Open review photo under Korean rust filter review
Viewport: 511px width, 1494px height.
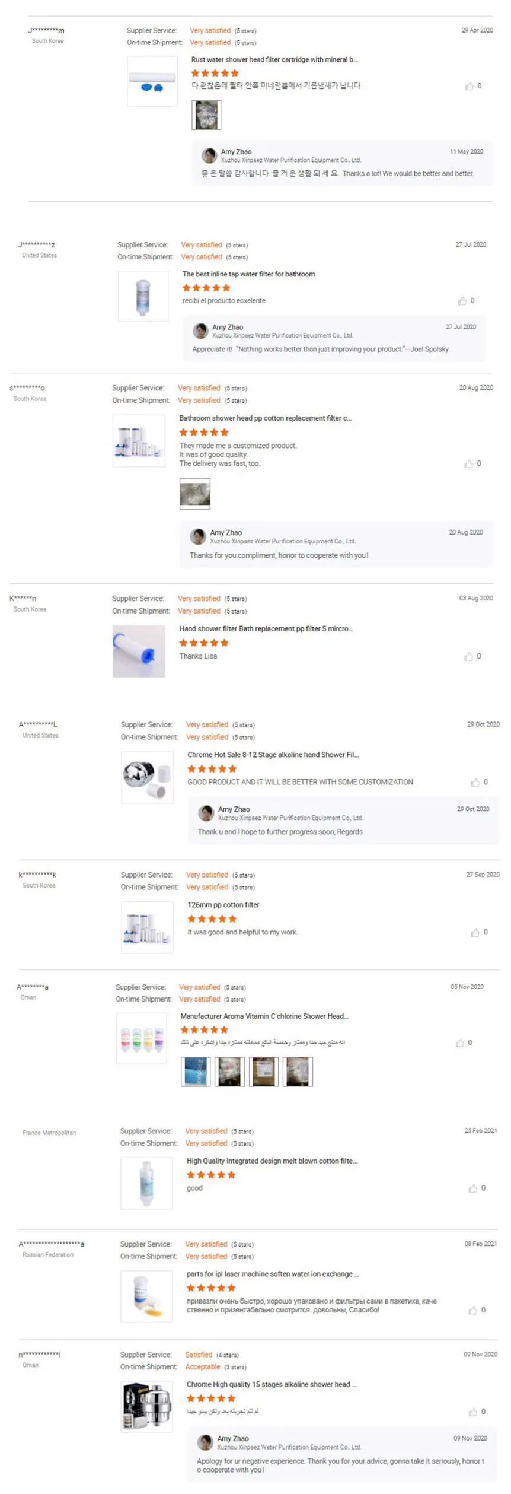click(x=206, y=115)
